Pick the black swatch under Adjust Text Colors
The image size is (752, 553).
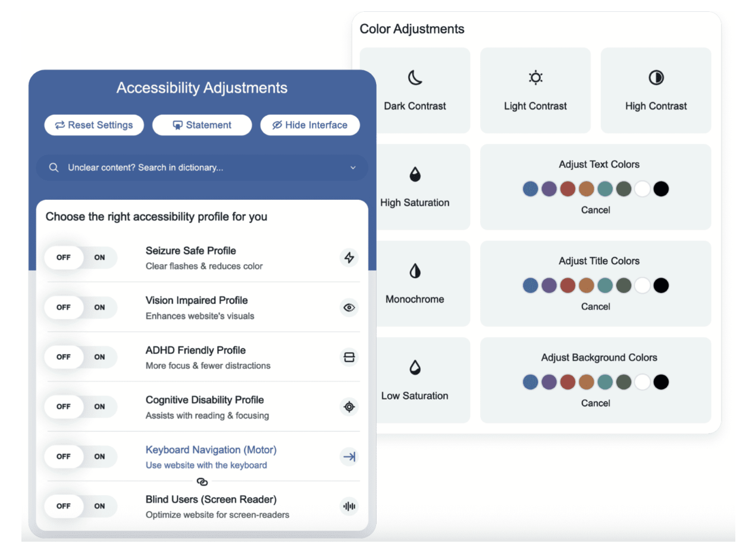(661, 189)
